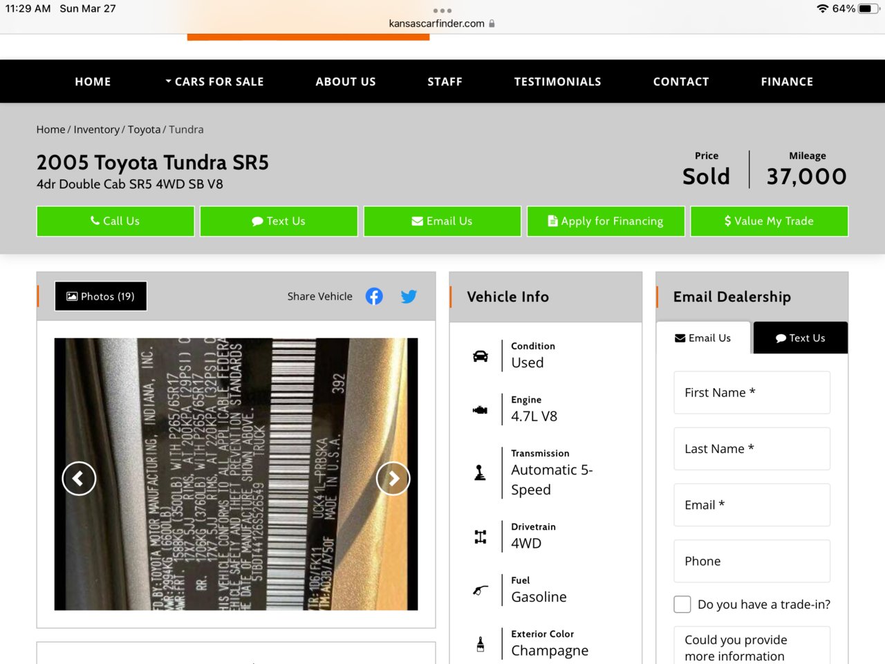Screen dimensions: 885x664
Task: Click the 4dr Double Cab subtitle text
Action: [x=130, y=184]
